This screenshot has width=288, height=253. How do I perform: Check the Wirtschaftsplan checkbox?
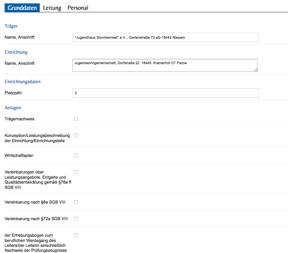coord(76,155)
